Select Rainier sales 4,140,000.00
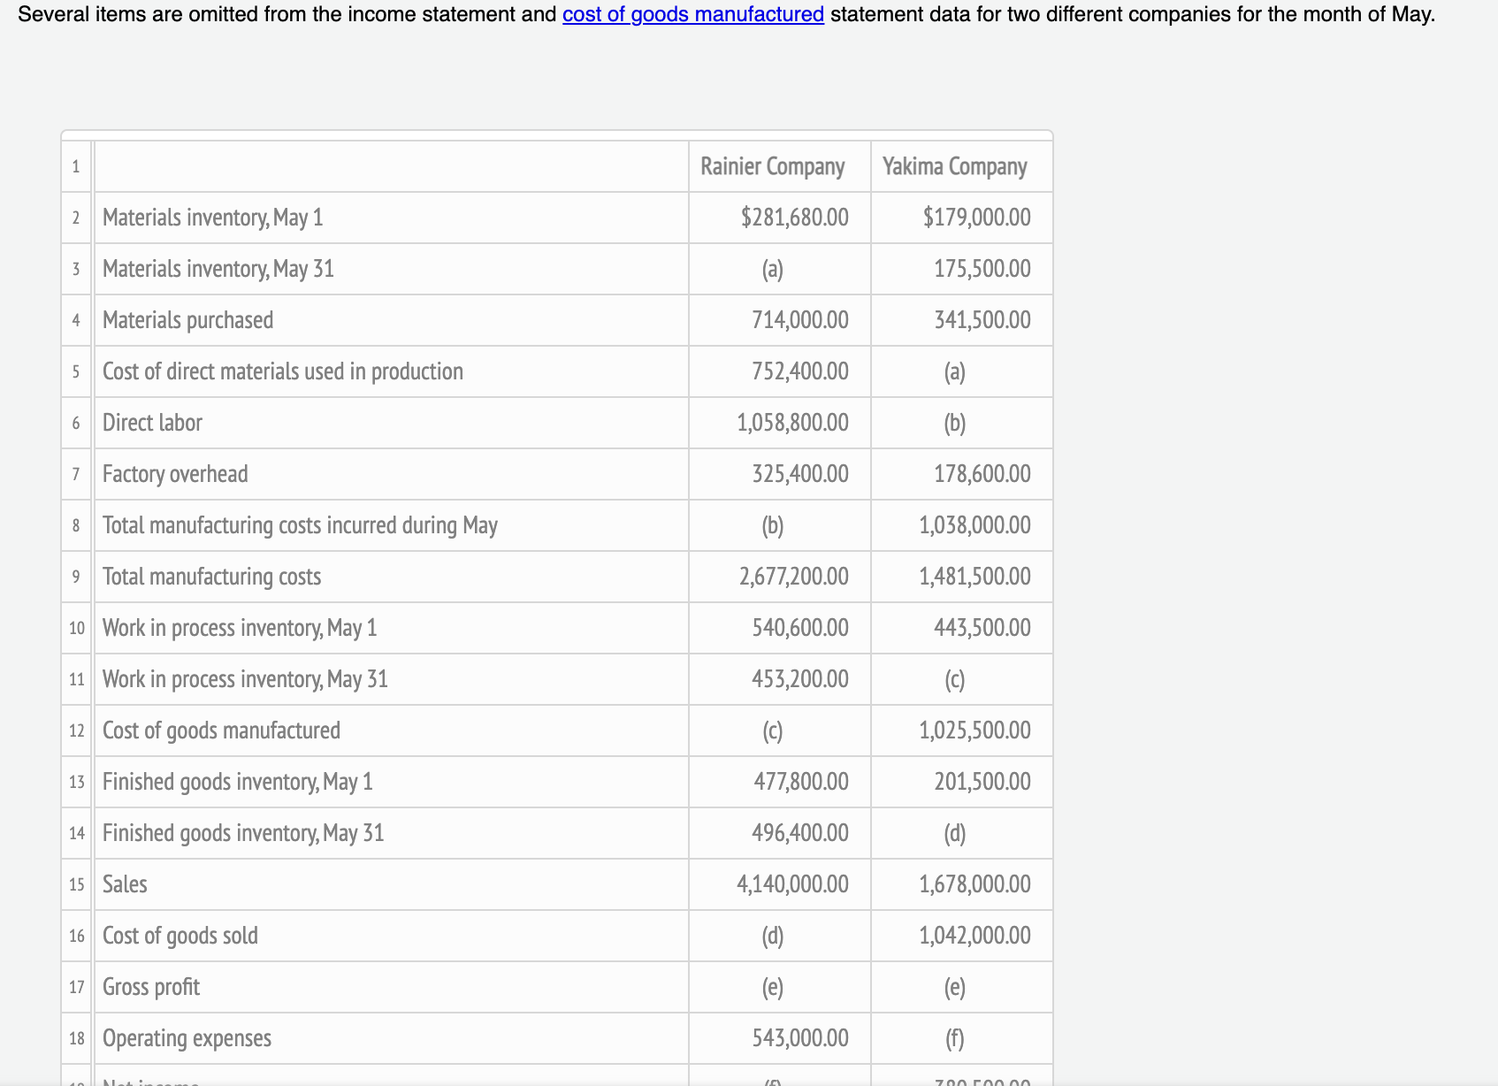 click(x=793, y=884)
